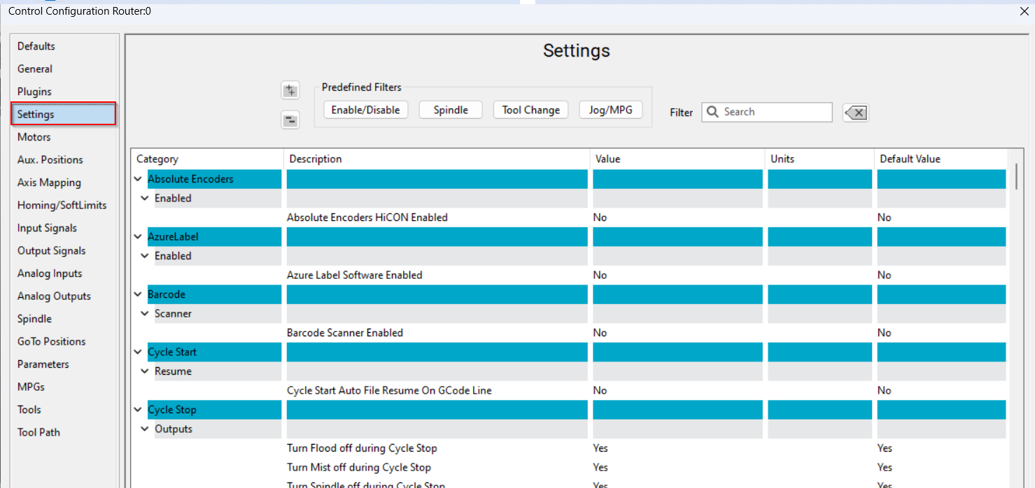Image resolution: width=1035 pixels, height=488 pixels.
Task: Apply the Tool Change predefined filter
Action: [530, 110]
